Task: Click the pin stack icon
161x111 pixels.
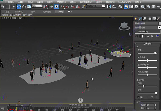Action: [137, 36]
